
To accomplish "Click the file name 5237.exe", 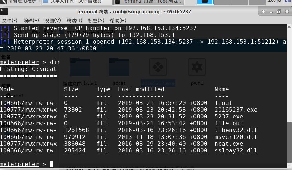I will 229,116.
